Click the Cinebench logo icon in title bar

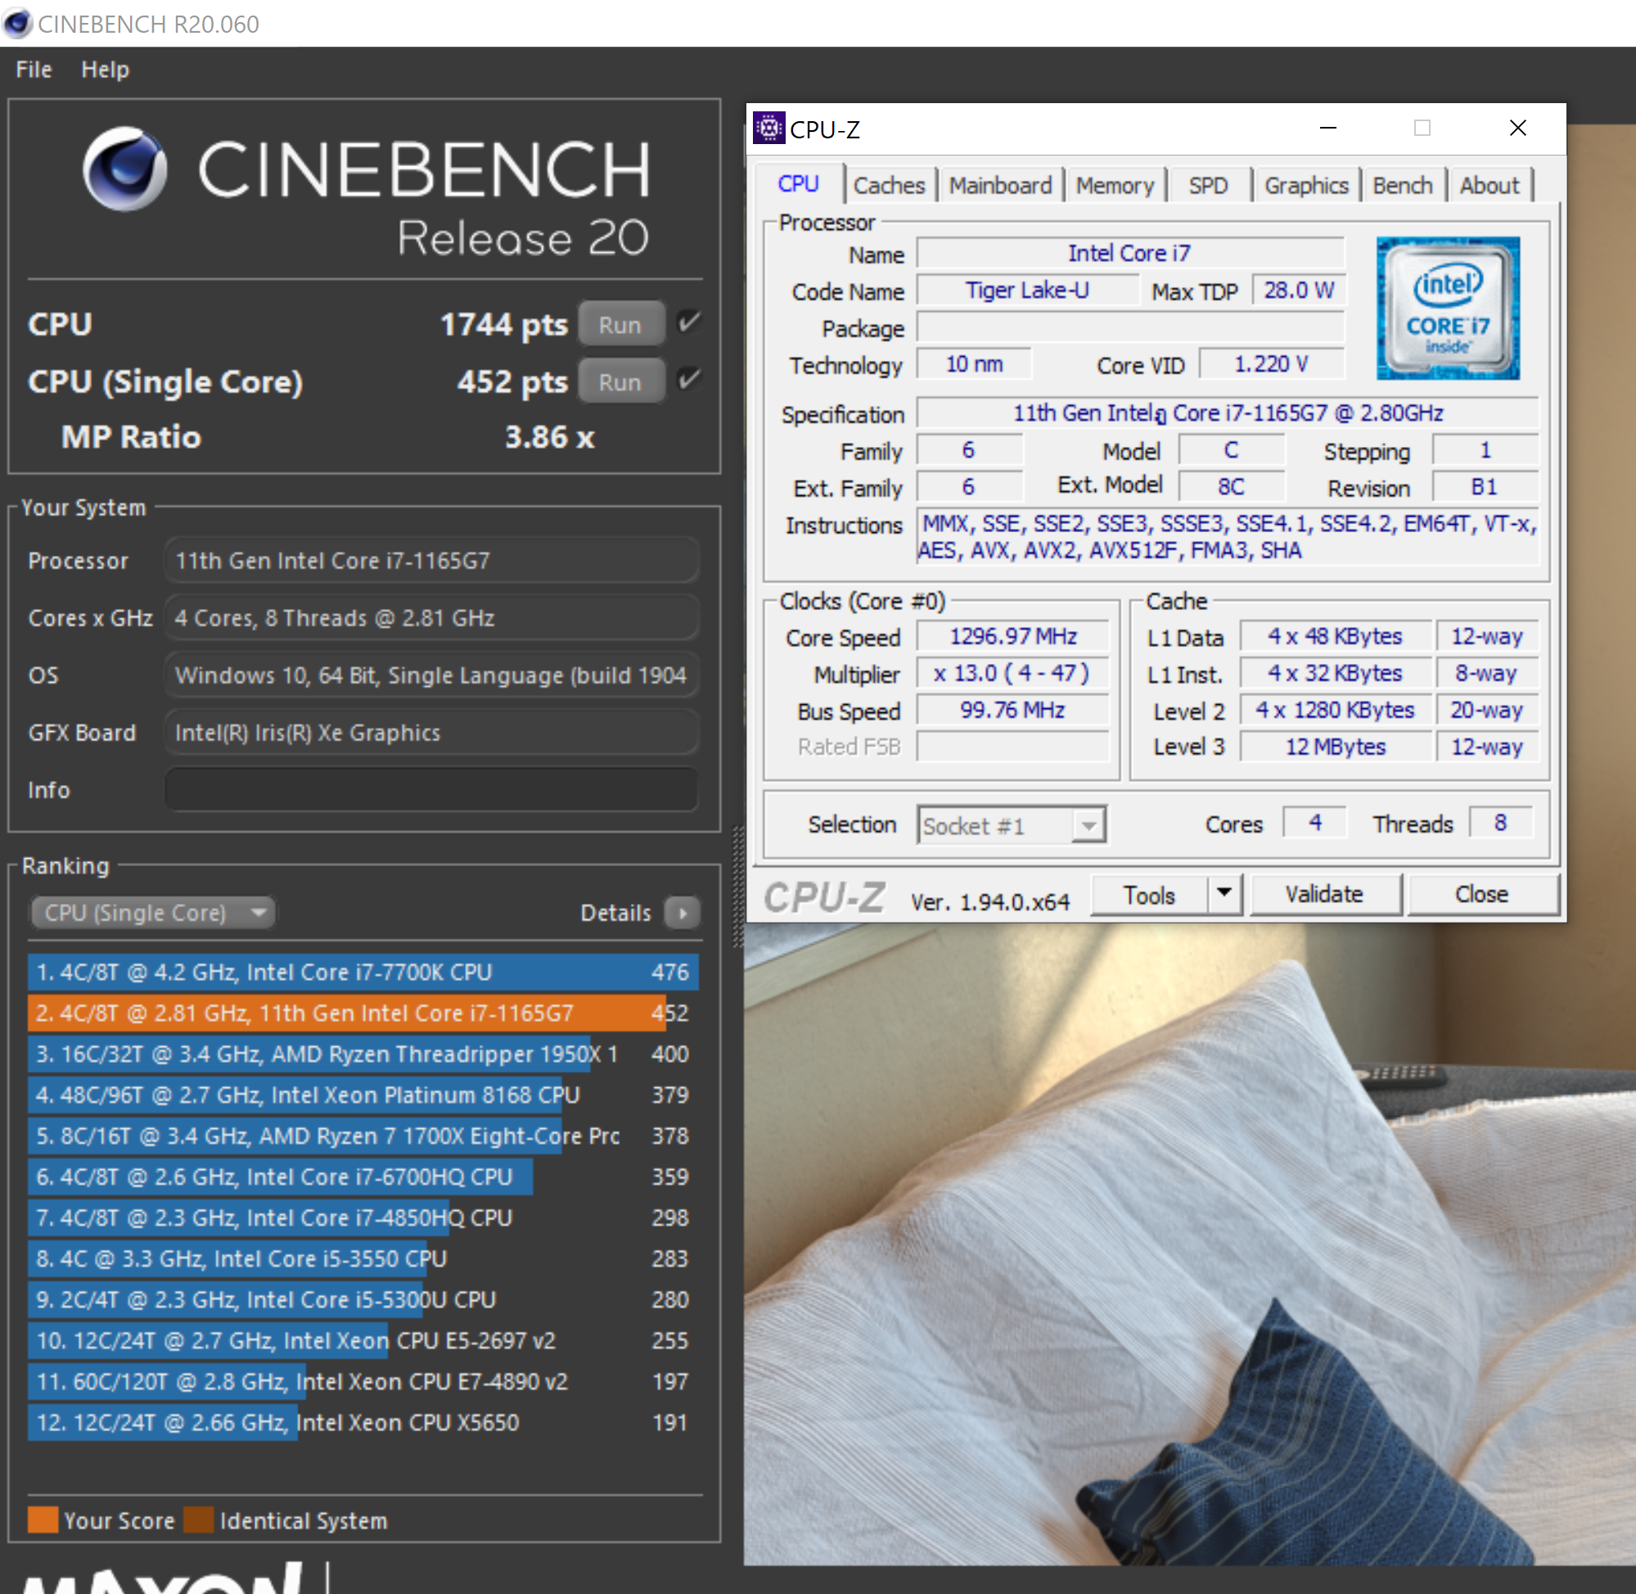(x=17, y=24)
